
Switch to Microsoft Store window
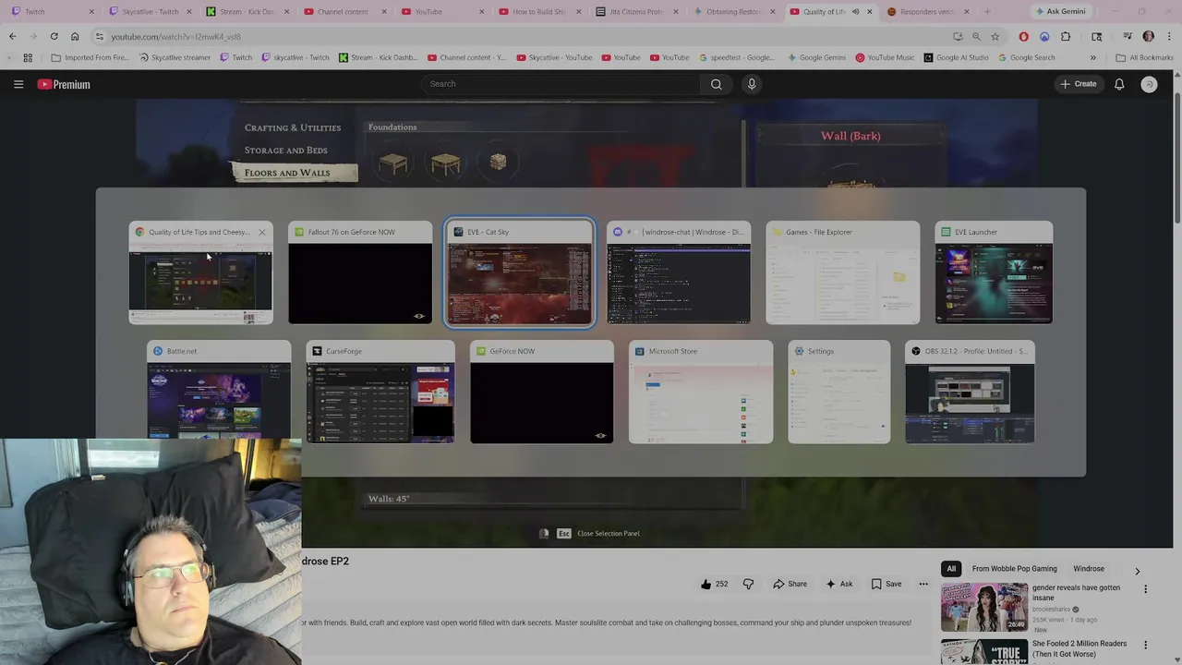(701, 392)
